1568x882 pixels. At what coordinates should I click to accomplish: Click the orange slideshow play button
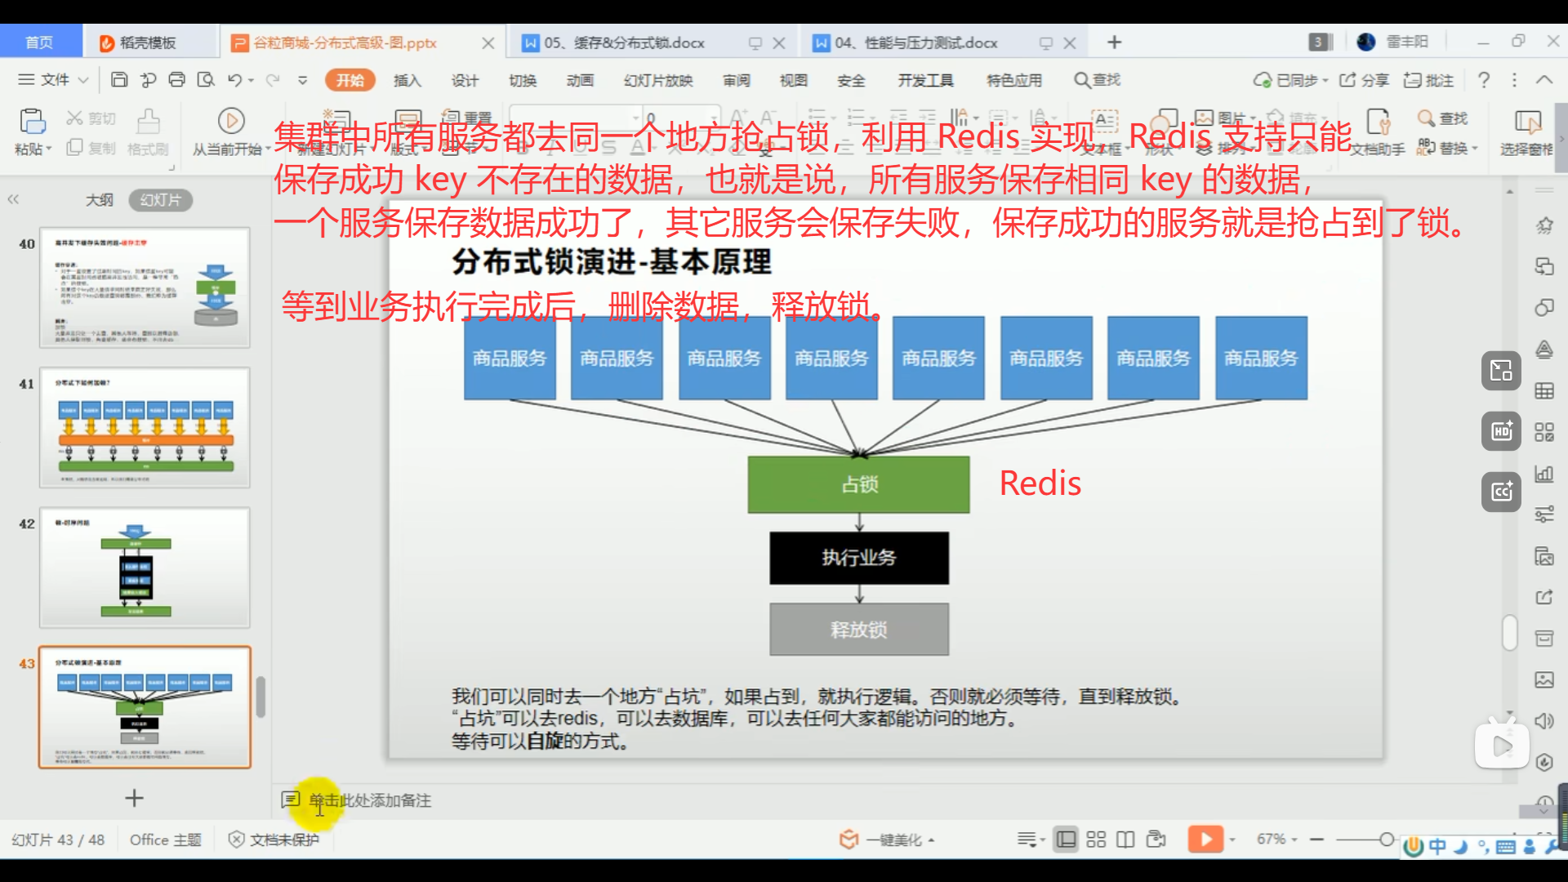pos(1205,840)
